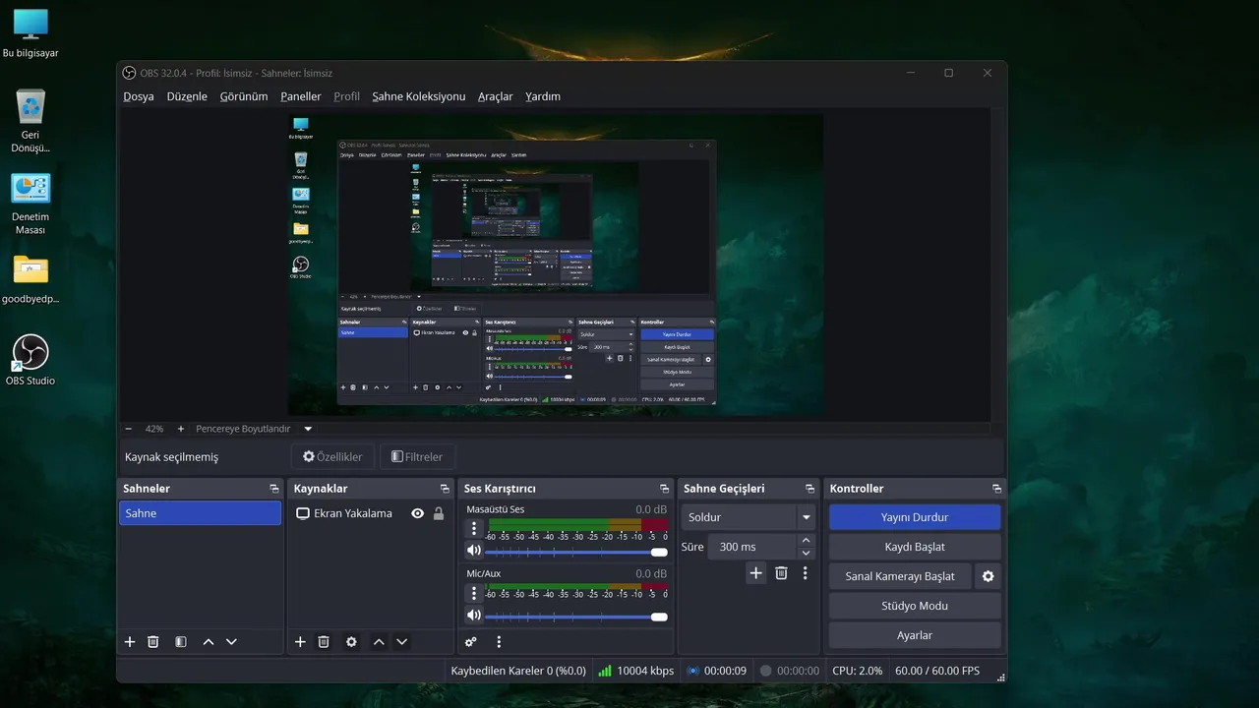Viewport: 1259px width, 708px height.
Task: Select the Sahne scene row
Action: coord(201,513)
